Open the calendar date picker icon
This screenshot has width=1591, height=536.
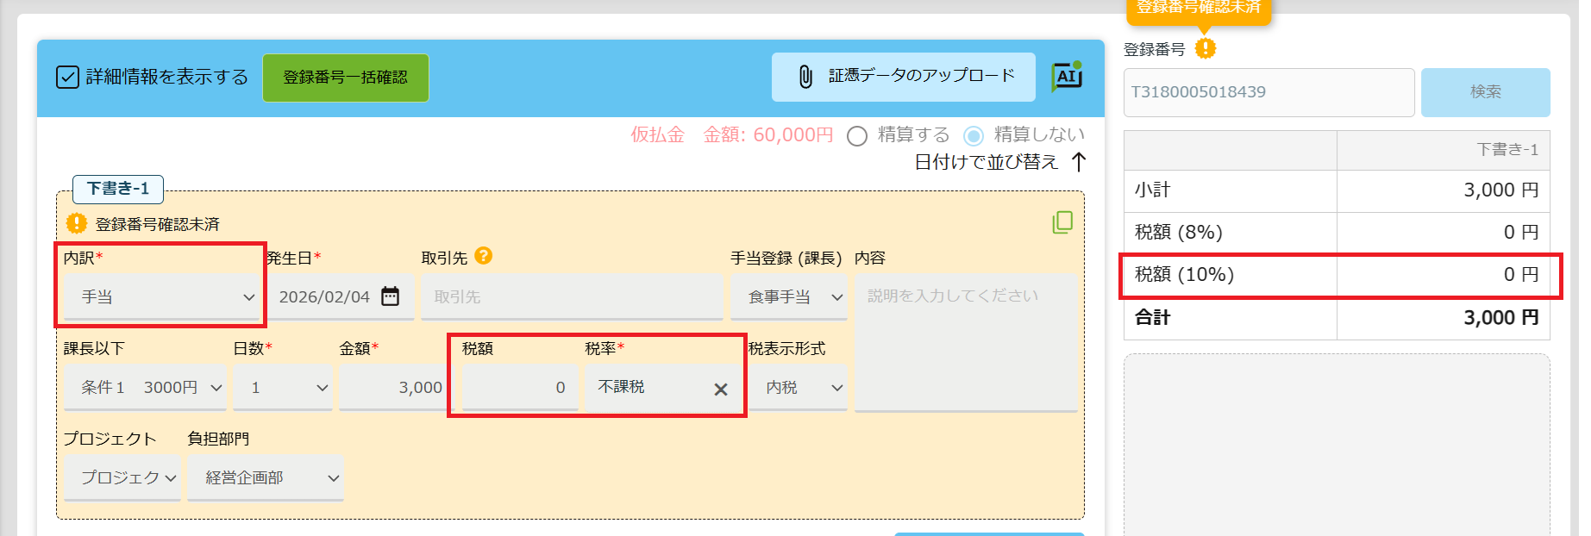click(391, 296)
